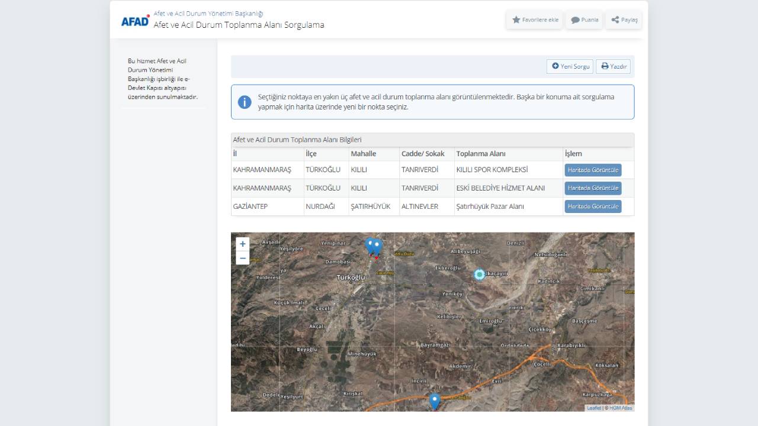Click the Paylaş share button
Image resolution: width=758 pixels, height=426 pixels.
click(624, 20)
